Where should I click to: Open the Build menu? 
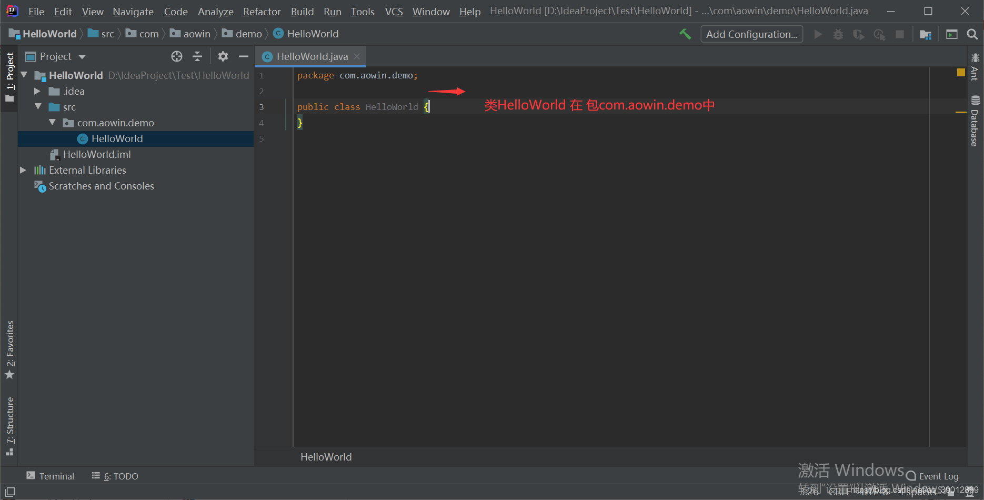coord(302,12)
